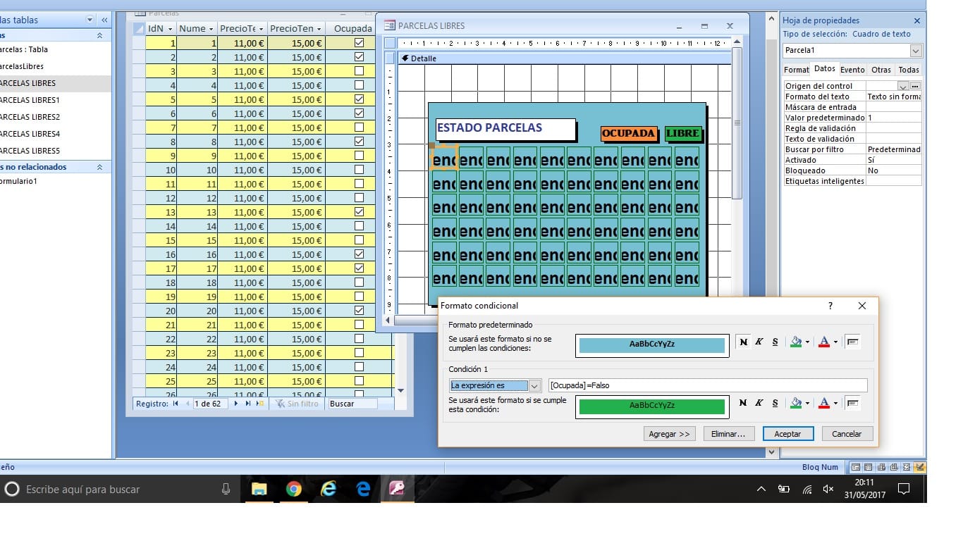
Task: Confirm formatting with the Aceptar button
Action: tap(787, 433)
